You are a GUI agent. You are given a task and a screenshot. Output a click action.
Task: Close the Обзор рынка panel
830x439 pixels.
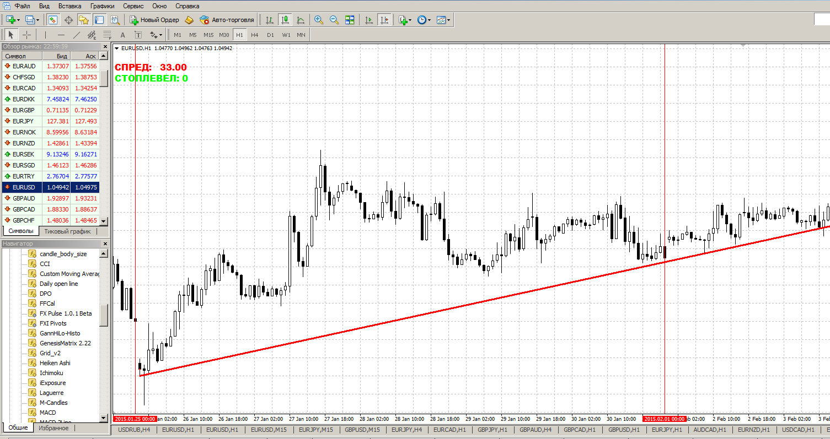click(105, 46)
